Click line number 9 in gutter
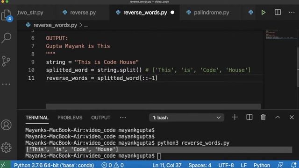299x168 pixels. [33, 62]
